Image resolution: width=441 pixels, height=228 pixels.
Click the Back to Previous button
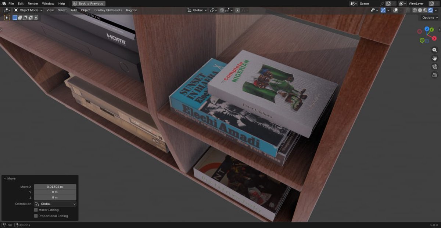tap(89, 3)
